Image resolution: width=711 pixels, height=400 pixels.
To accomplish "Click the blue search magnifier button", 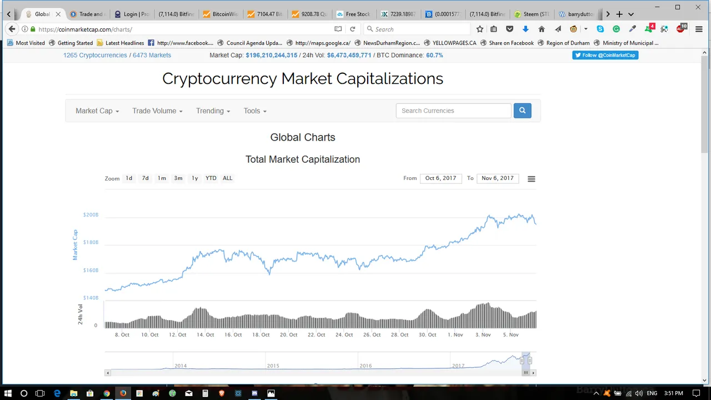I will click(x=522, y=111).
